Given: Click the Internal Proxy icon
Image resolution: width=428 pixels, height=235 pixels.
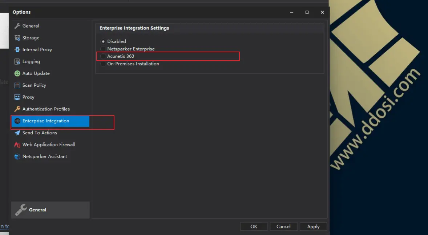Looking at the screenshot, I should coord(17,50).
